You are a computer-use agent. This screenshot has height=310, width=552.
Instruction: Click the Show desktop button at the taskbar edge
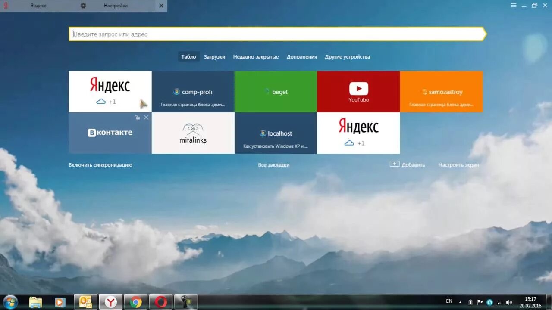[549, 302]
